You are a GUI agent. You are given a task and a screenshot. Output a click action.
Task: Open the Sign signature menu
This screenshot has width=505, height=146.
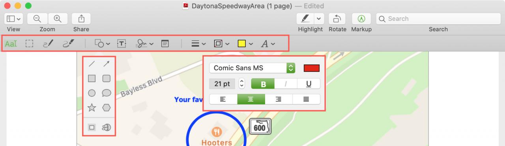coord(145,44)
